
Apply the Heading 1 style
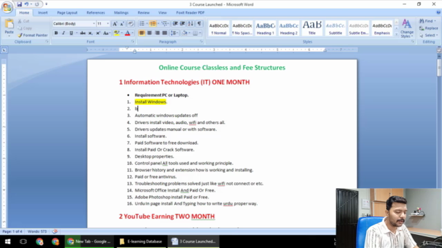(265, 28)
